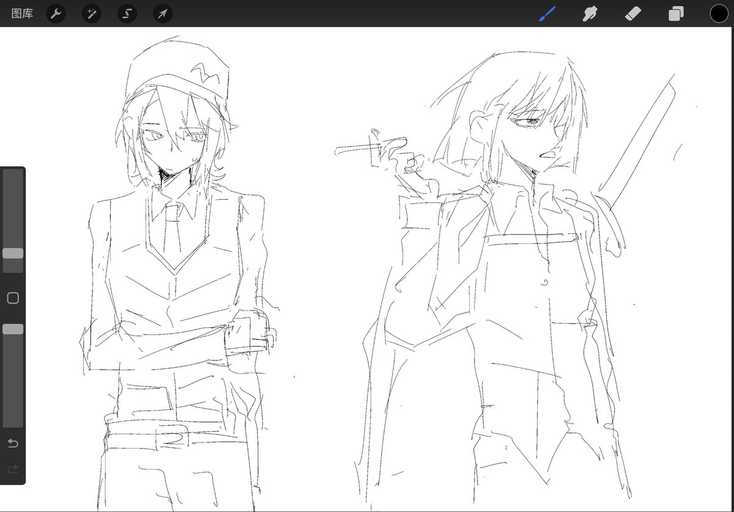The width and height of the screenshot is (734, 512).
Task: Open the 图库 gallery
Action: point(22,13)
